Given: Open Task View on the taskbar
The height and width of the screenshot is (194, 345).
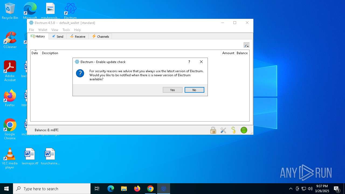Looking at the screenshot, I should (97, 189).
